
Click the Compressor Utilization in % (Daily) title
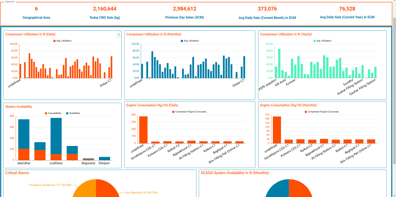[30, 34]
